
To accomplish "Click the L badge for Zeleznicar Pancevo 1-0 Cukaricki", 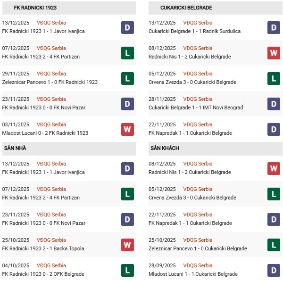I will pyautogui.click(x=274, y=244).
